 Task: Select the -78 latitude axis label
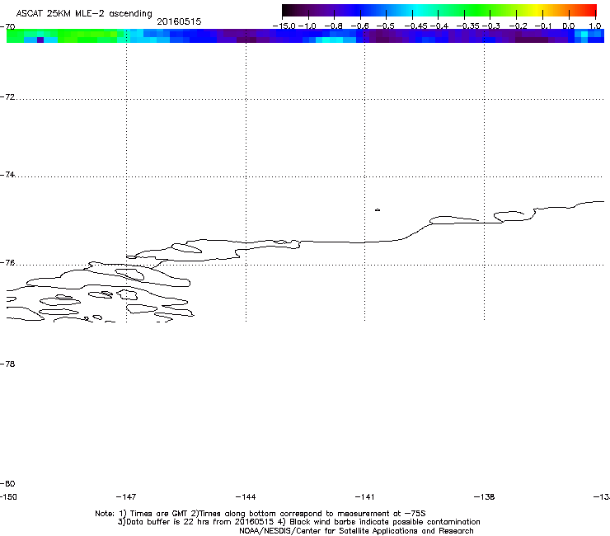tap(7, 364)
